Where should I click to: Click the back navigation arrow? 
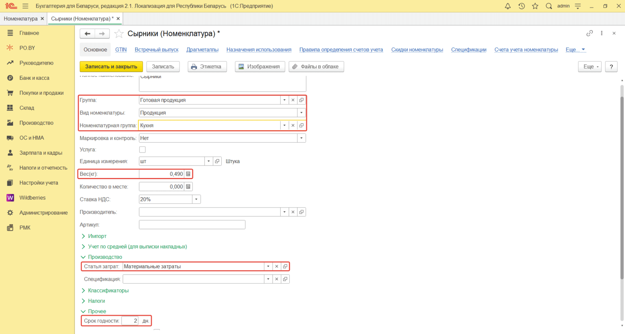pyautogui.click(x=87, y=34)
